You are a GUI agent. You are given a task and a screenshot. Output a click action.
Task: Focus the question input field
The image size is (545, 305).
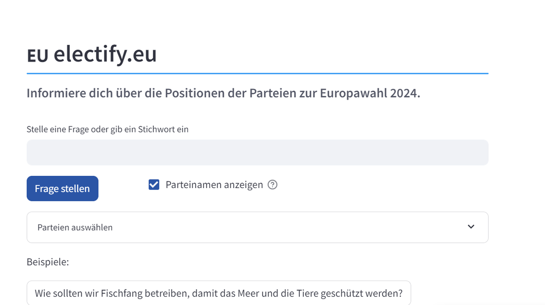(258, 152)
